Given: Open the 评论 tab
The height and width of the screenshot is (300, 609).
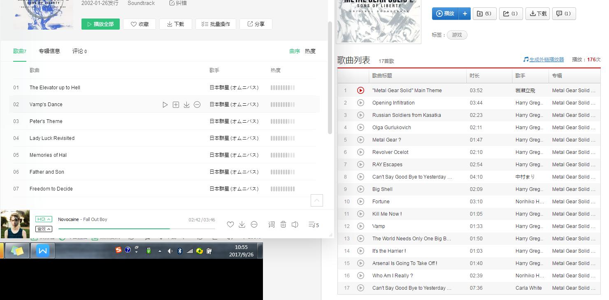Looking at the screenshot, I should pyautogui.click(x=79, y=51).
